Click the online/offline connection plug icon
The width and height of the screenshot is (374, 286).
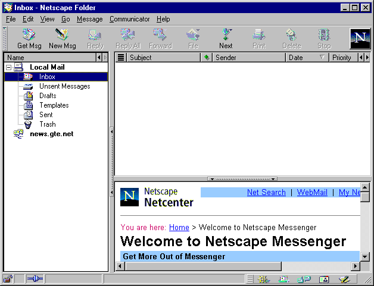click(x=35, y=279)
